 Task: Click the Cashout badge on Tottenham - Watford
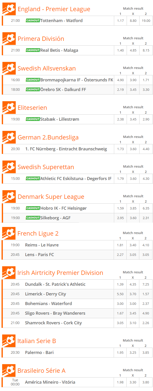click(33, 20)
